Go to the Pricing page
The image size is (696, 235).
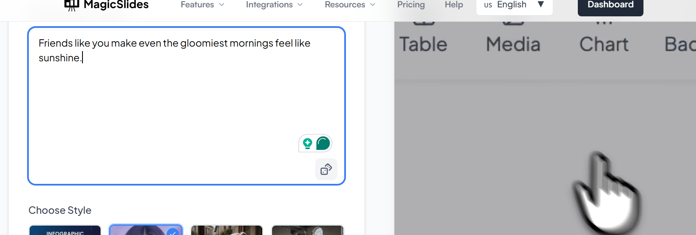[x=411, y=5]
